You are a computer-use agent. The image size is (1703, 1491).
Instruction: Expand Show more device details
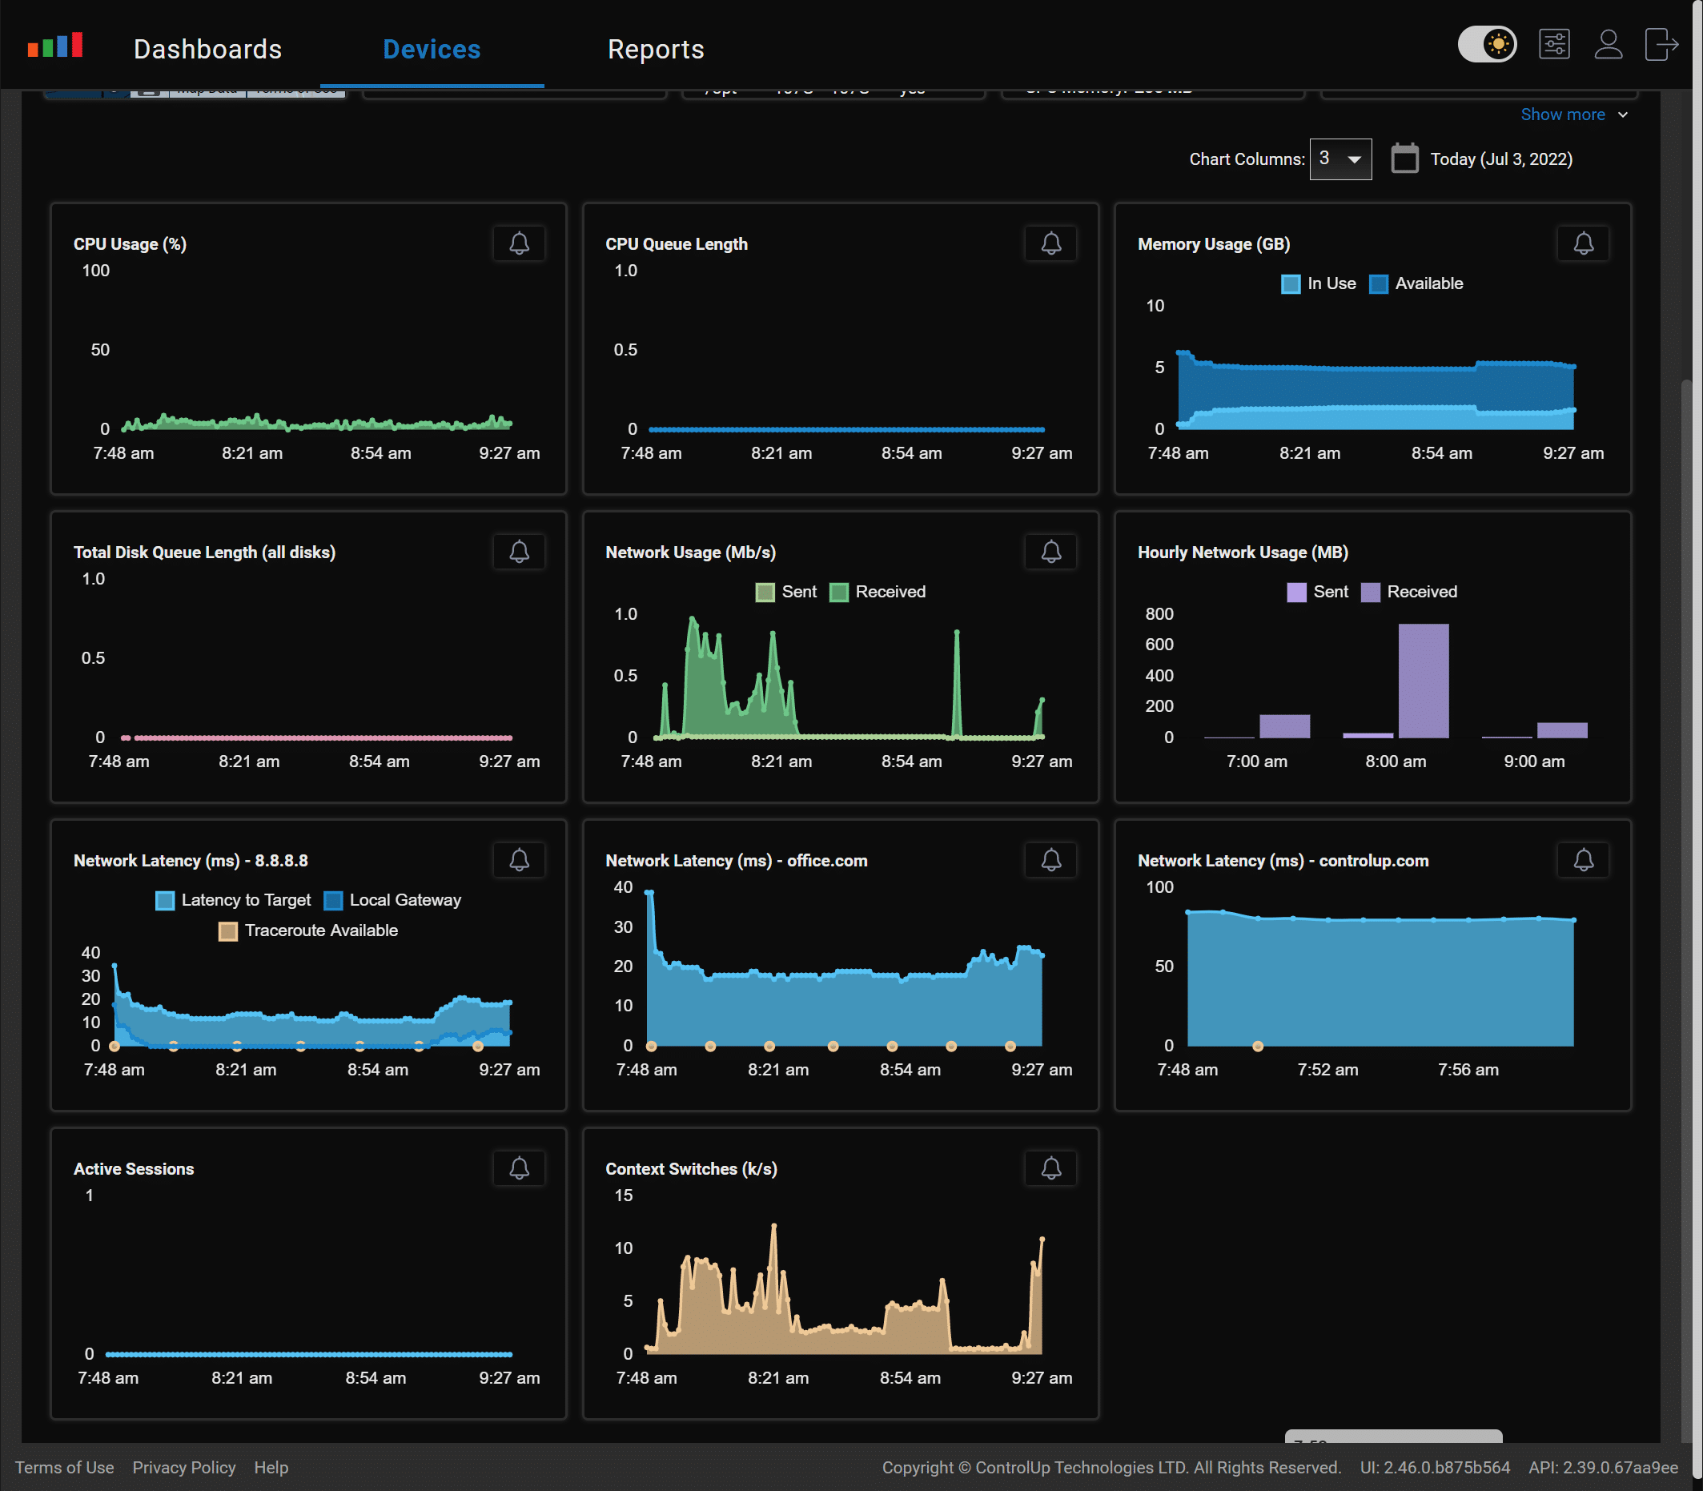(x=1568, y=111)
